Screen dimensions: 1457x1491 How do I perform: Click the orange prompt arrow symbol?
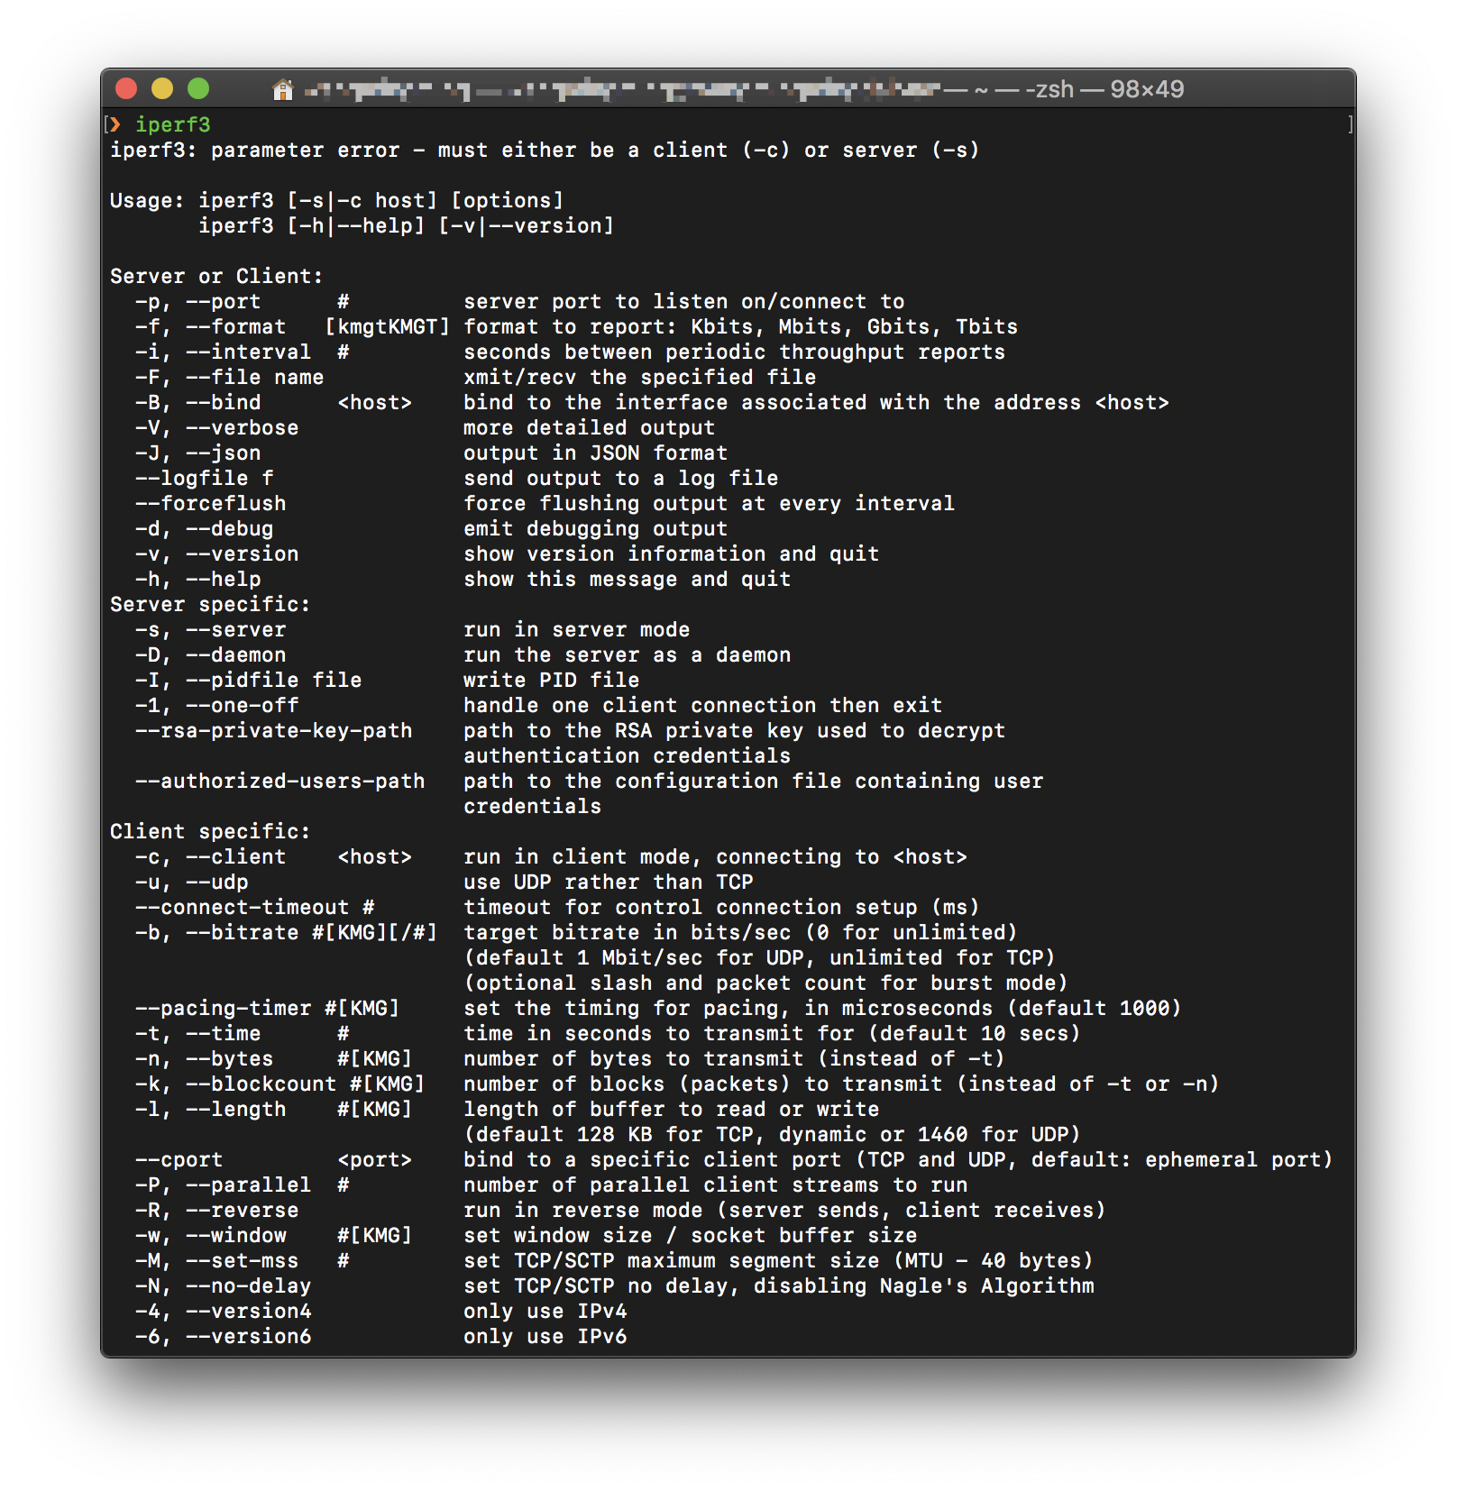coord(115,124)
